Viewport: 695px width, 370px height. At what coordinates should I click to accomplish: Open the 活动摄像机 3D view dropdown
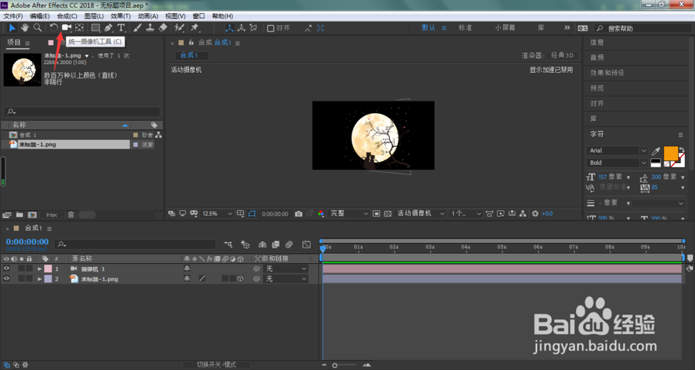pyautogui.click(x=420, y=214)
